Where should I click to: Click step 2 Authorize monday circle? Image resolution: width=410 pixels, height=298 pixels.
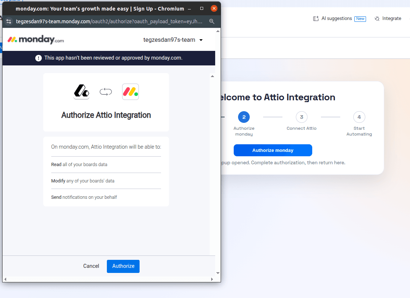coord(244,117)
